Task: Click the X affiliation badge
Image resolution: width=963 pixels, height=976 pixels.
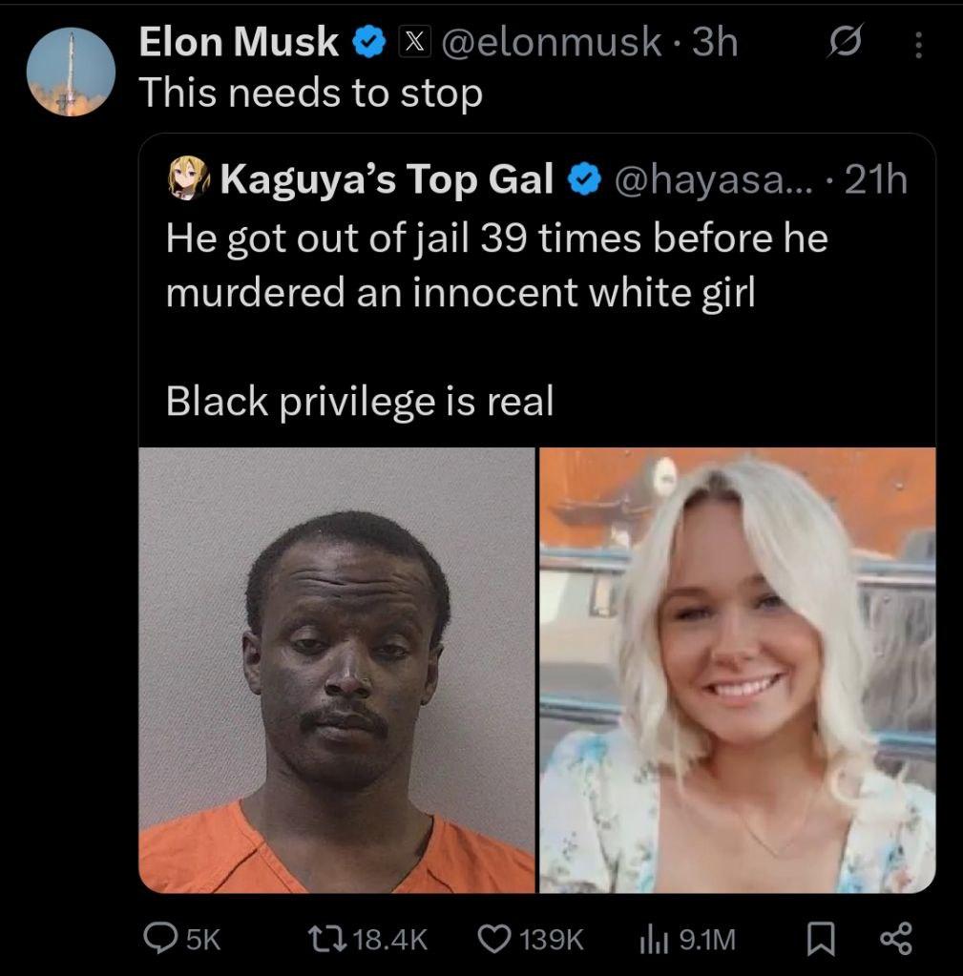Action: click(x=410, y=42)
